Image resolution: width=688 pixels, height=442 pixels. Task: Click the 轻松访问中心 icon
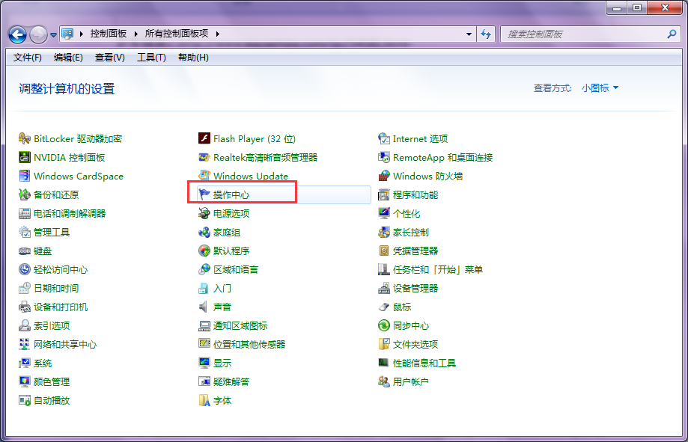(24, 269)
